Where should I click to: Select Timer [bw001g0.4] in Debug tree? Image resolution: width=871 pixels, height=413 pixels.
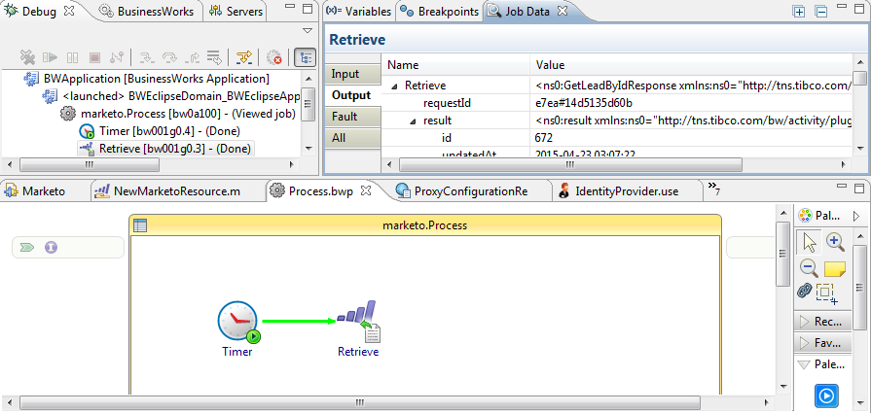click(160, 131)
